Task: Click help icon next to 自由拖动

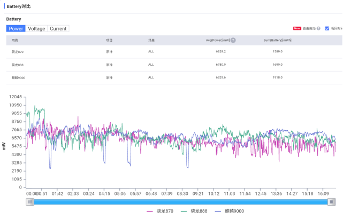Action: pyautogui.click(x=318, y=28)
